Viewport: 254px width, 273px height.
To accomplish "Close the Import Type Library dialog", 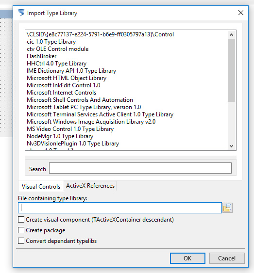I will [x=241, y=13].
